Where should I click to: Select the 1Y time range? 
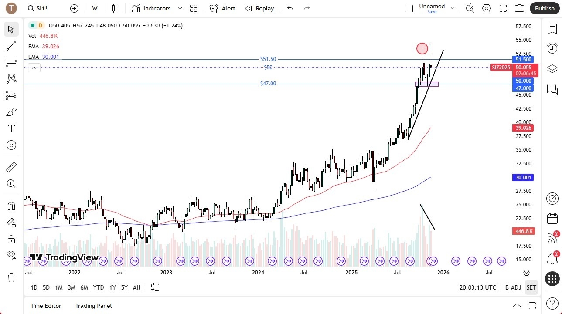[x=112, y=287]
